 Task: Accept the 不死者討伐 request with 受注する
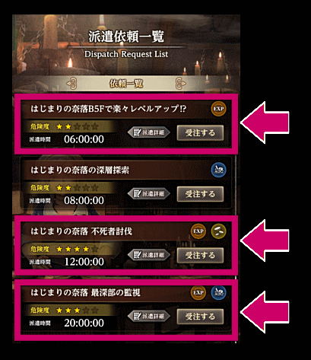[200, 255]
